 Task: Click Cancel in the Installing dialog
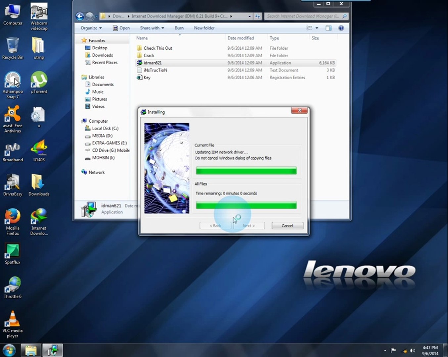[x=287, y=226]
